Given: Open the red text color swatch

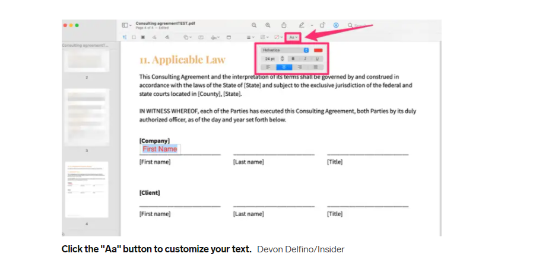Looking at the screenshot, I should point(318,50).
